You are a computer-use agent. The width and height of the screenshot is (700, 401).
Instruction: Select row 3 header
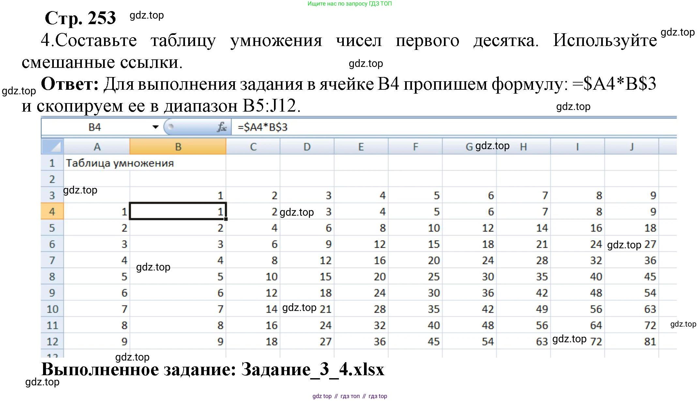tap(52, 195)
